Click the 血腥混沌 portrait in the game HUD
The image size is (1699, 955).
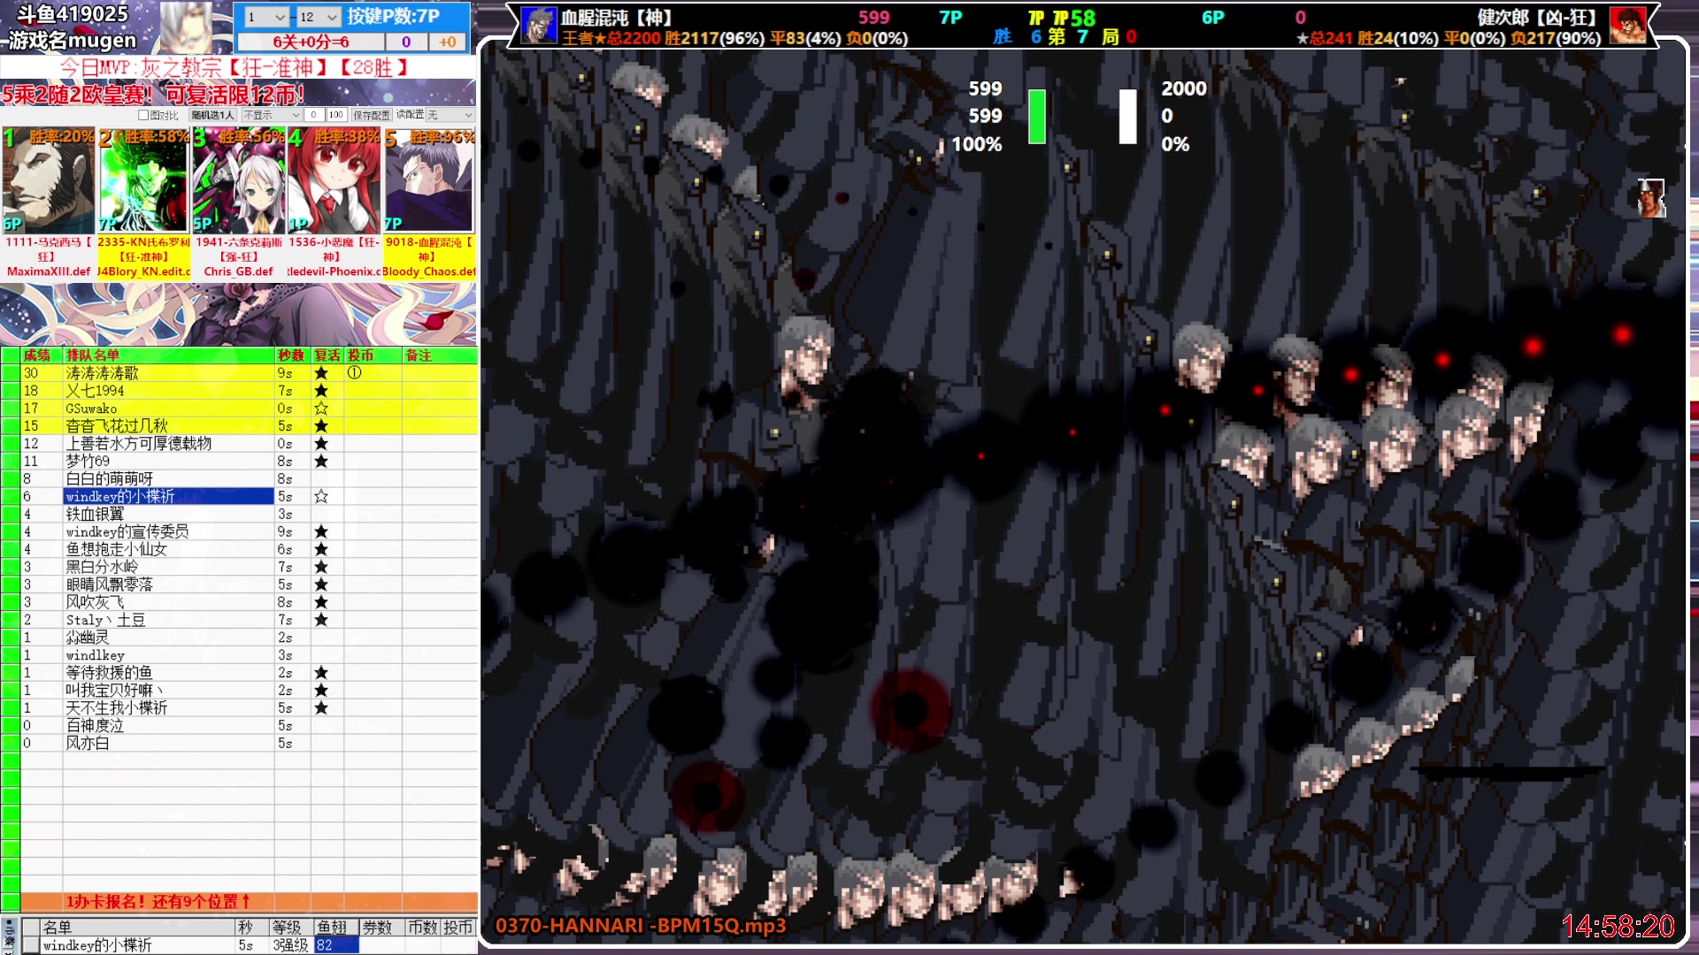538,25
